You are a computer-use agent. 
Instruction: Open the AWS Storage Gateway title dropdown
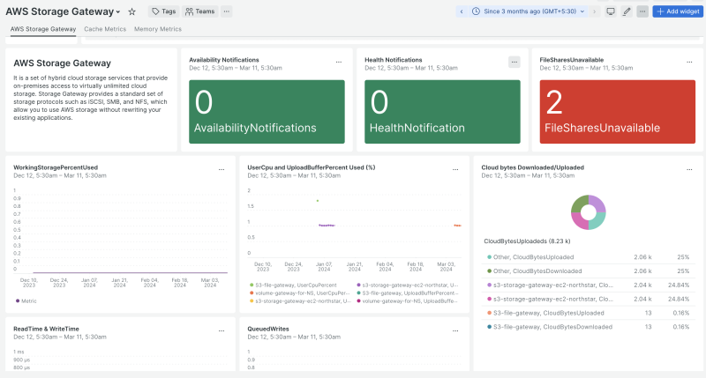pos(63,11)
